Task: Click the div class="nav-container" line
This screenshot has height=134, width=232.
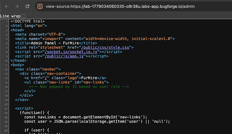Action: click(50, 74)
